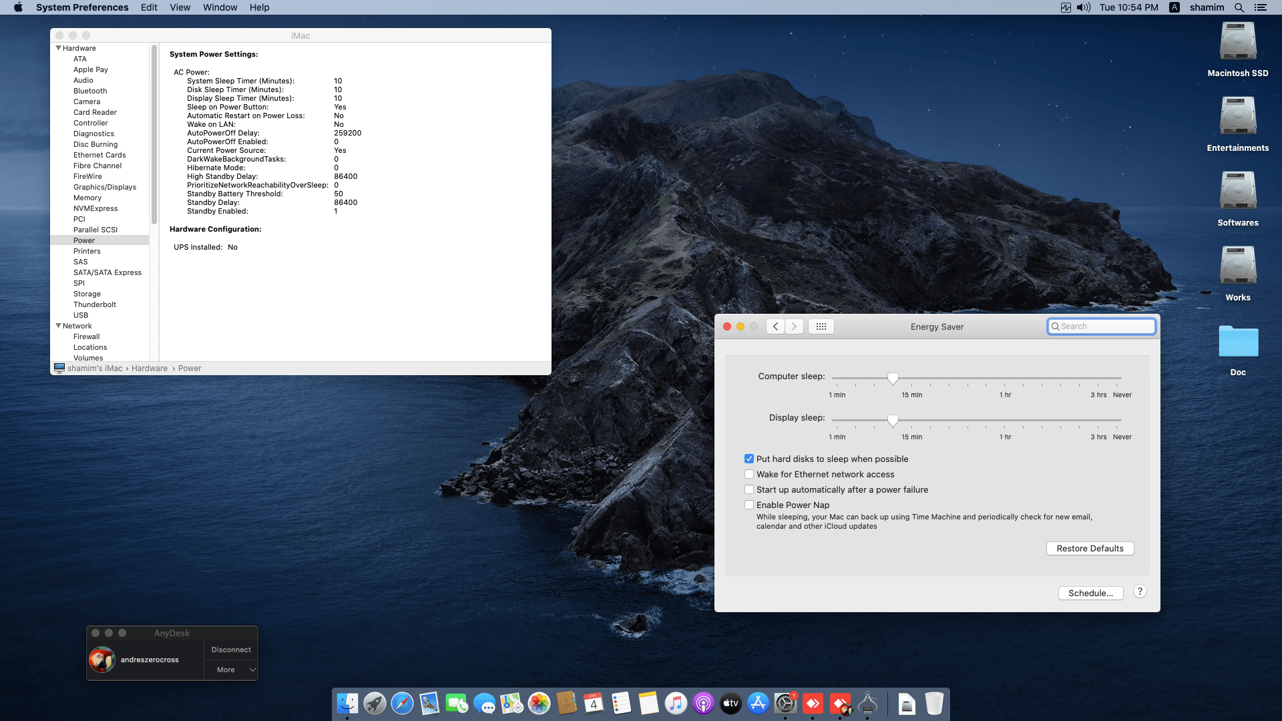Click the back arrow in Energy Saver toolbar
Screen dimensions: 1282x721
pos(775,326)
